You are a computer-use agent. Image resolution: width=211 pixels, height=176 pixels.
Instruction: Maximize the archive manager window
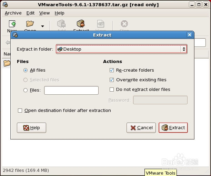pyautogui.click(x=199, y=5)
